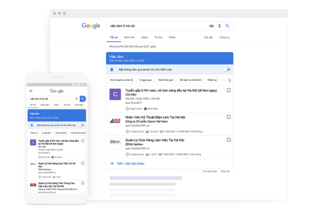318x208 pixels.
Task: Select 'Kế toán và tài chính' filter chip
Action: (190, 80)
